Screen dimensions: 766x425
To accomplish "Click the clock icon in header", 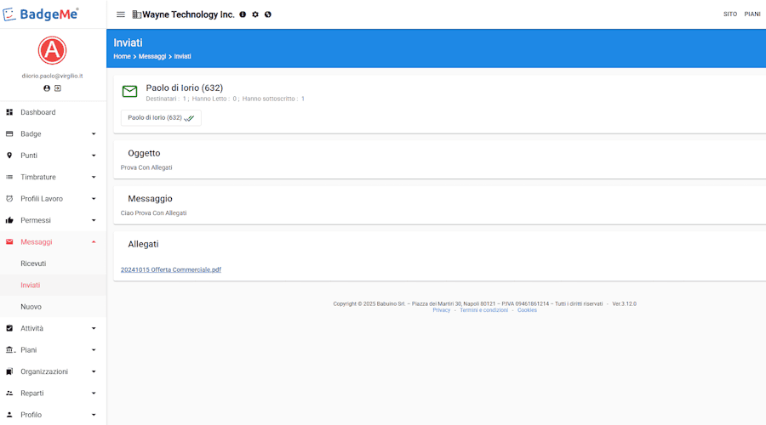I will (x=268, y=14).
